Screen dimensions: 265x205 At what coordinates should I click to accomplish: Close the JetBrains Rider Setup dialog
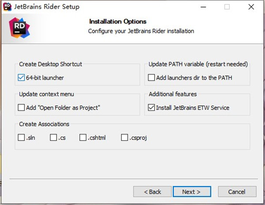251,7
